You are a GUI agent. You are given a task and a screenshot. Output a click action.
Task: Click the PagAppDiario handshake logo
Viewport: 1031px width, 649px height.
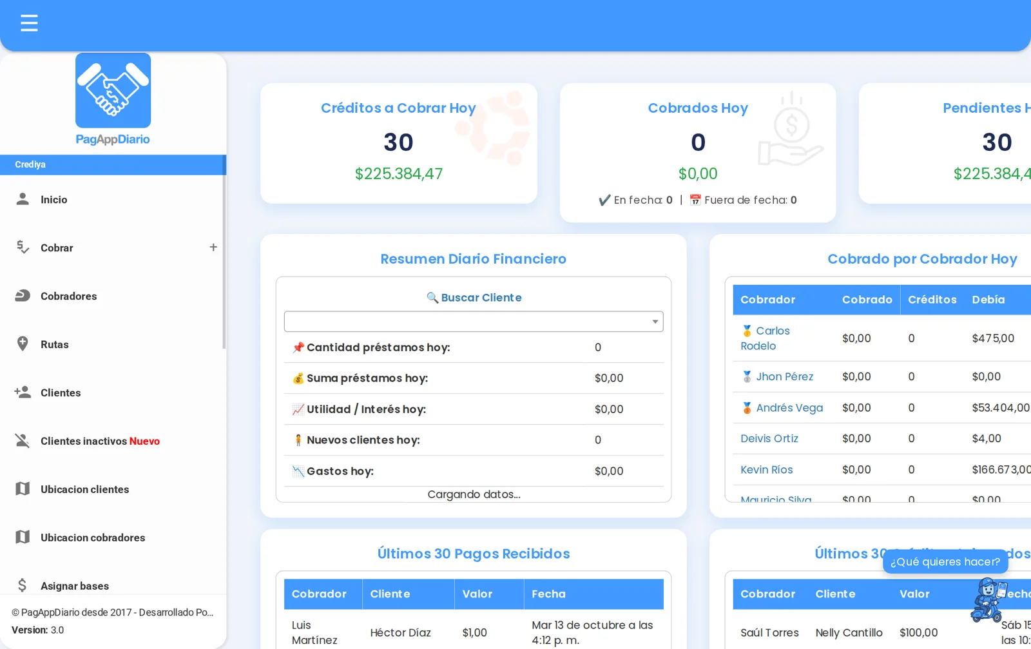point(113,91)
